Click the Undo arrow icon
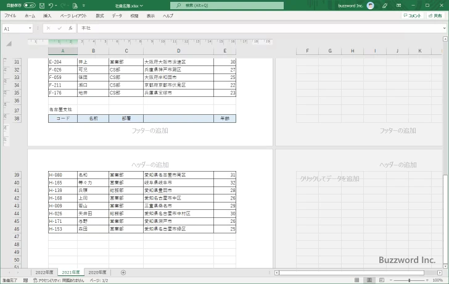Screen dimensions: 449x284 pos(51,6)
